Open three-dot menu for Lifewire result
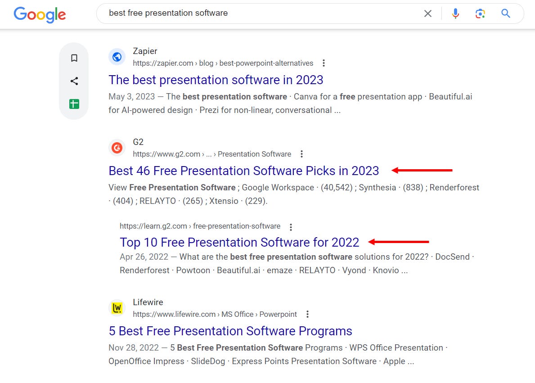This screenshot has height=383, width=535. pos(307,314)
